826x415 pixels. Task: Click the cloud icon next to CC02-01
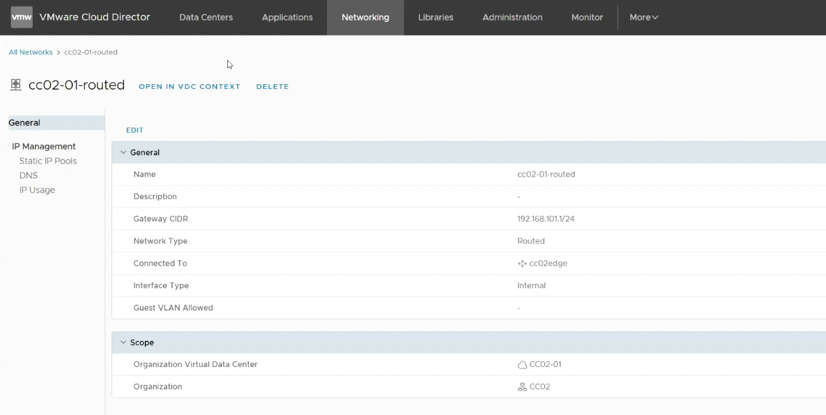(522, 364)
